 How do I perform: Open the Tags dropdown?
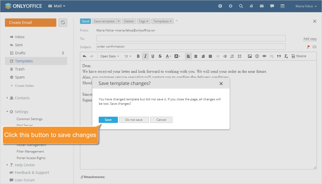[x=143, y=21]
